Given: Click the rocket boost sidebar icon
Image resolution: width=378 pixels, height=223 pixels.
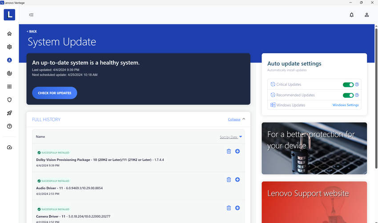Looking at the screenshot, I should tap(9, 113).
